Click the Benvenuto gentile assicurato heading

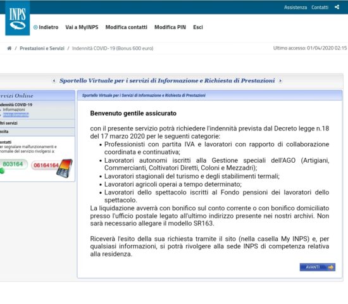click(133, 113)
